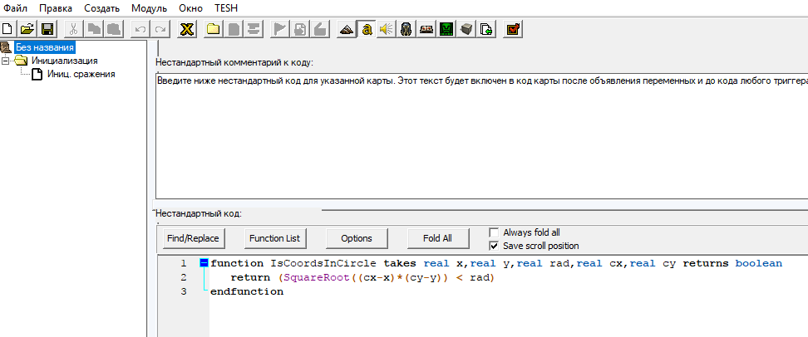Open the TESH menu
The width and height of the screenshot is (808, 337).
(x=226, y=8)
